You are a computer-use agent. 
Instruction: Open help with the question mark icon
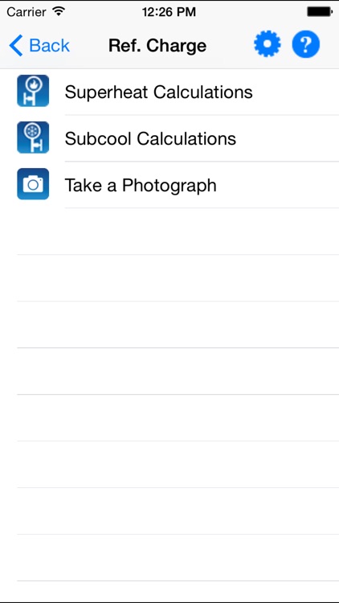coord(306,44)
